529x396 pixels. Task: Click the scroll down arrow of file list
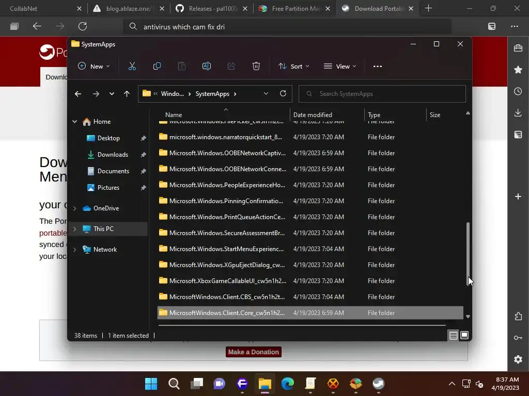pyautogui.click(x=468, y=317)
